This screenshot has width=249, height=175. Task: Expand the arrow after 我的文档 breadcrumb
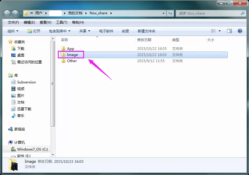pyautogui.click(x=86, y=13)
